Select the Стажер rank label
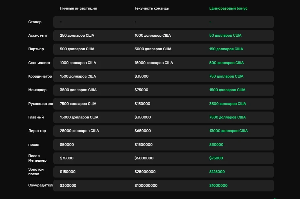Image resolution: width=300 pixels, height=199 pixels. [x=35, y=22]
